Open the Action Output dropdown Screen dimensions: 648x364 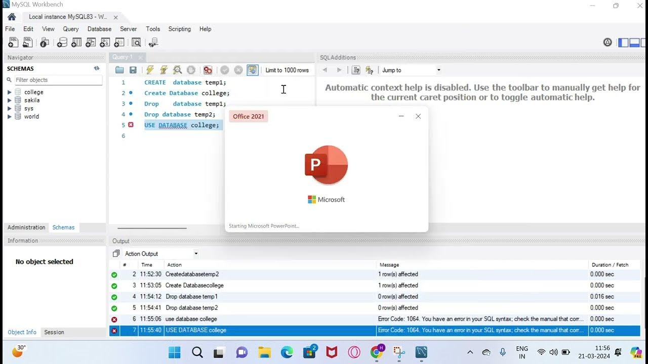point(161,254)
